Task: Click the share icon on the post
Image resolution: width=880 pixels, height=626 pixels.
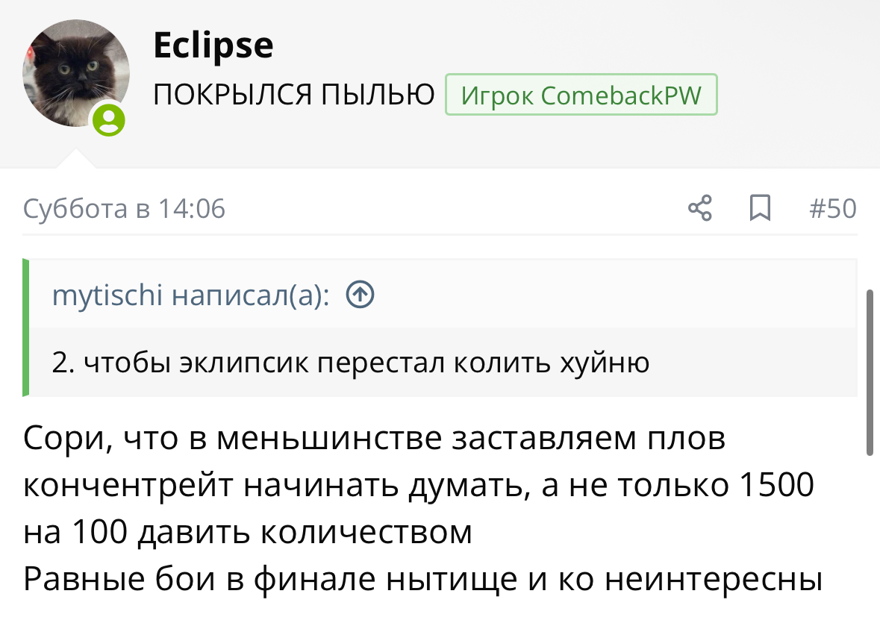Action: tap(699, 208)
